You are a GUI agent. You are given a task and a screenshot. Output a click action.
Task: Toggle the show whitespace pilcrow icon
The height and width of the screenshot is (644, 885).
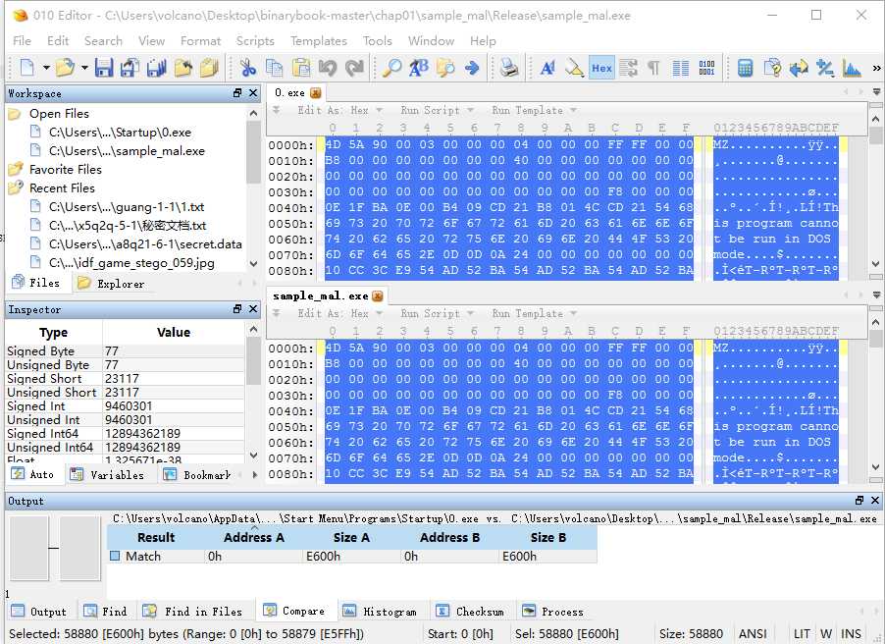point(653,69)
